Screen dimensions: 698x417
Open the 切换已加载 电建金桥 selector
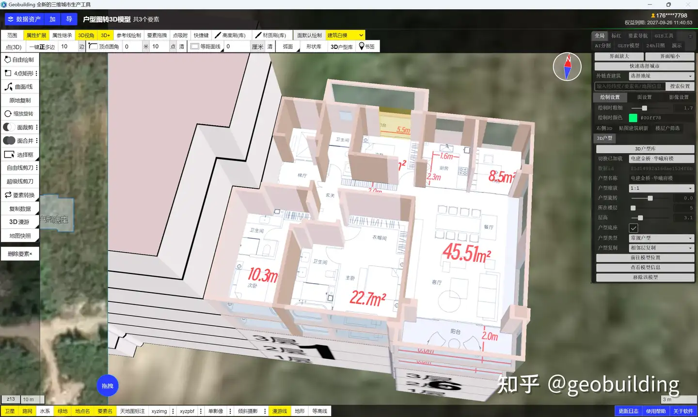[x=662, y=159]
